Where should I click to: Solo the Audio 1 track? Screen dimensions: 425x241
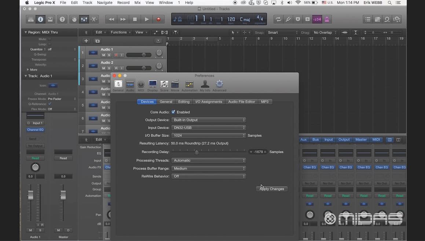pyautogui.click(x=109, y=55)
